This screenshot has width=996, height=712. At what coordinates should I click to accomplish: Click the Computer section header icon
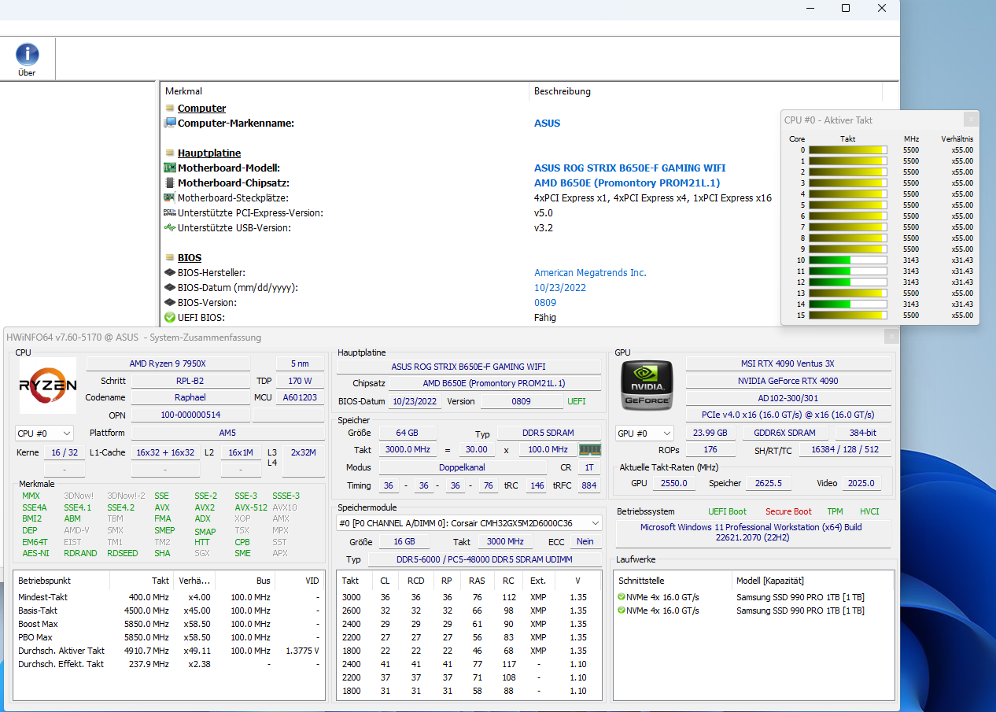(169, 109)
